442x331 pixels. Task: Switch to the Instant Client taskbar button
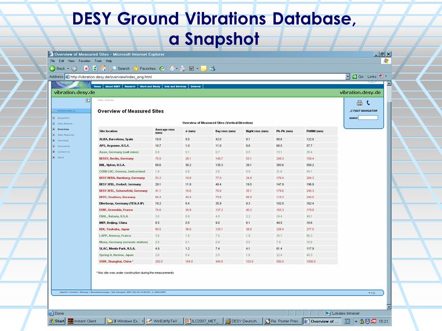click(x=86, y=321)
